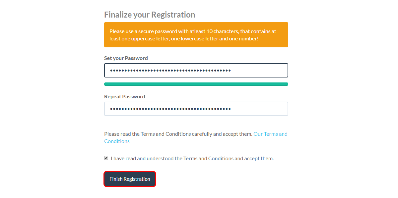Click the 'Please read the Terms' paragraph text
This screenshot has width=398, height=198.
pyautogui.click(x=178, y=134)
